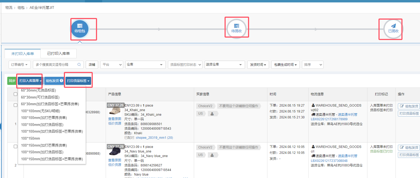Click the 物流信息 column header
The image size is (420, 178).
[x=317, y=94]
